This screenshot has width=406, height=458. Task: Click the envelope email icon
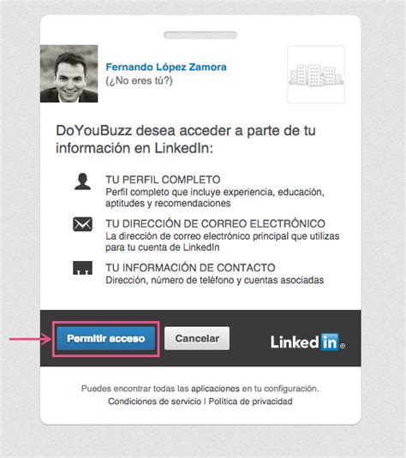tap(82, 224)
